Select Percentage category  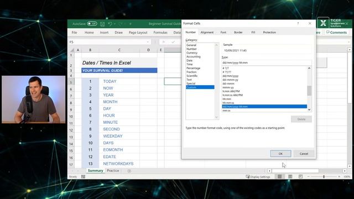(x=200, y=68)
